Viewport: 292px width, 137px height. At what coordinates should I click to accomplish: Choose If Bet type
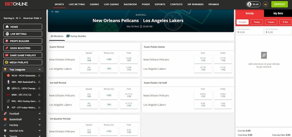(x=285, y=22)
